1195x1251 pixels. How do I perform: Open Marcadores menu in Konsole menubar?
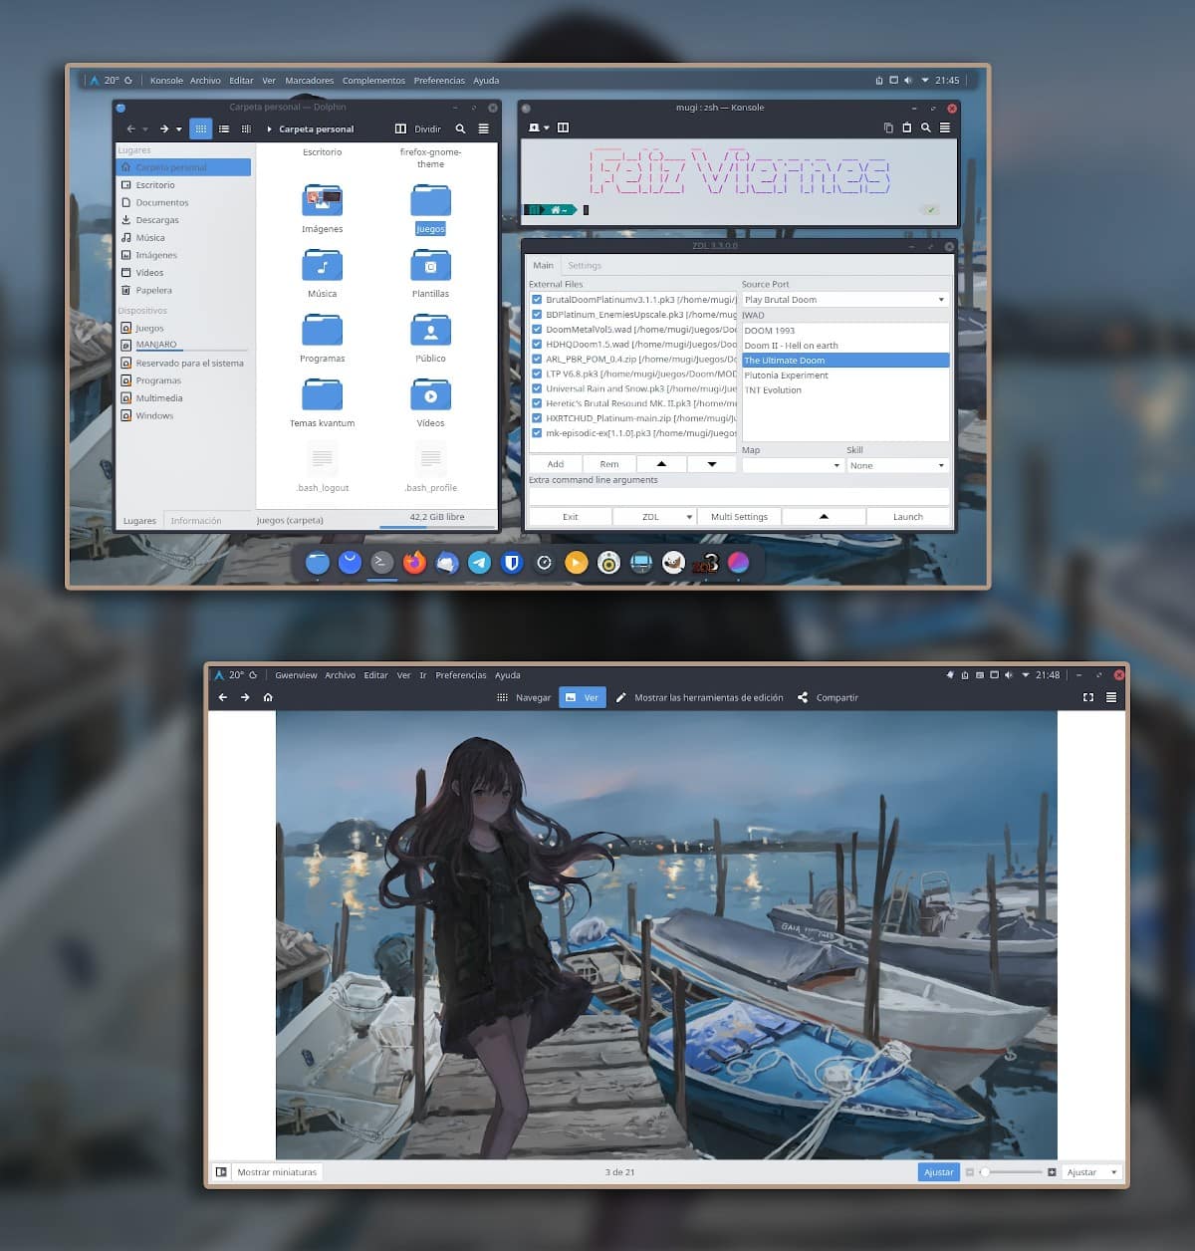pos(310,81)
